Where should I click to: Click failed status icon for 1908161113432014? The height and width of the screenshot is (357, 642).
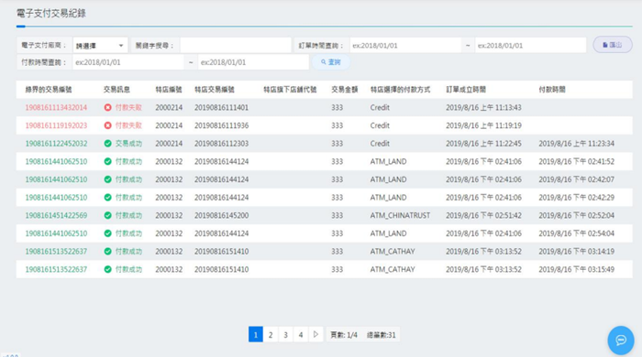107,107
